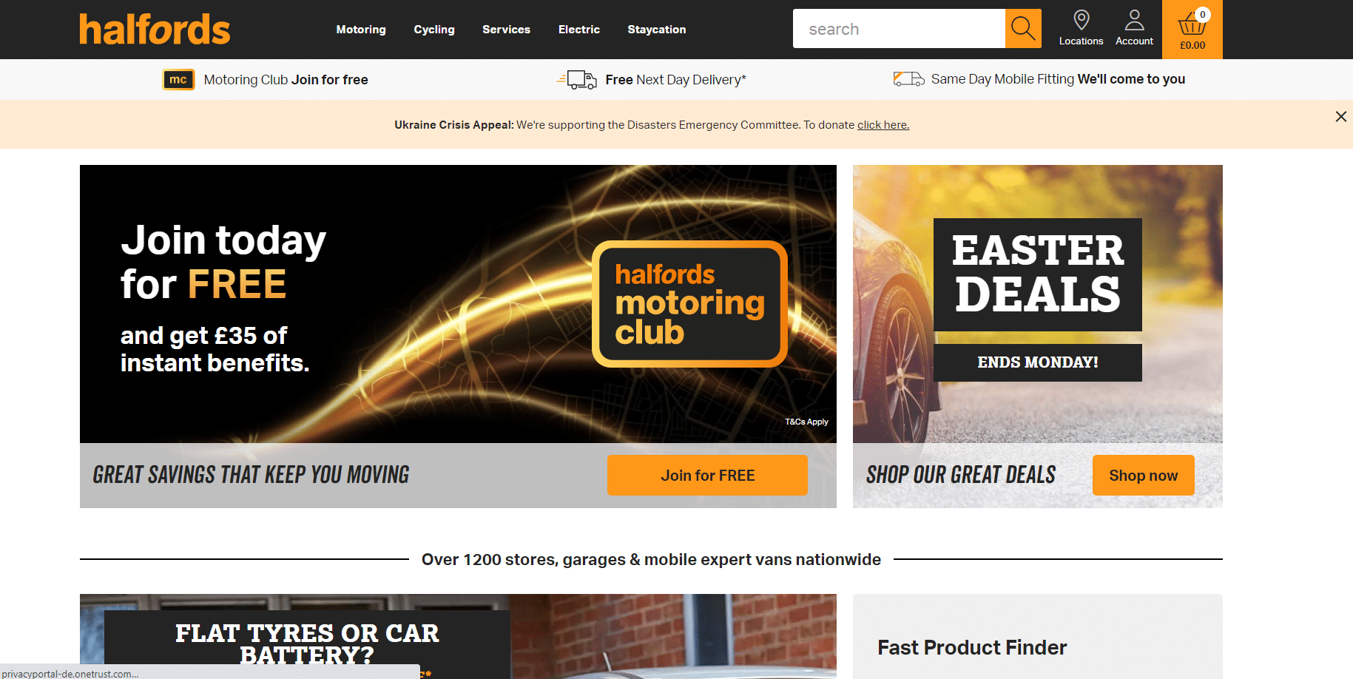Dismiss the Ukraine Crisis Appeal banner

tap(1340, 117)
